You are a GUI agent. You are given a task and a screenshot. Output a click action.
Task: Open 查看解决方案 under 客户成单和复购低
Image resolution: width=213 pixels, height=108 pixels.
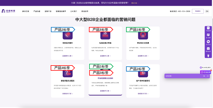143,94
